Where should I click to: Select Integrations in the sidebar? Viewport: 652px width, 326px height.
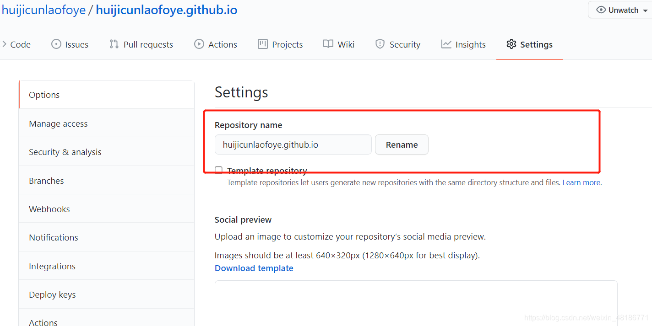pos(106,266)
